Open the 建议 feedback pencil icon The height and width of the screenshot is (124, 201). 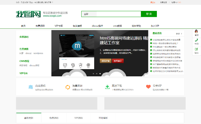coord(196,50)
